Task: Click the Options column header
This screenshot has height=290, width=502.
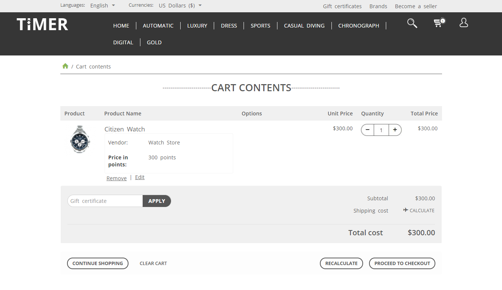Action: click(252, 114)
